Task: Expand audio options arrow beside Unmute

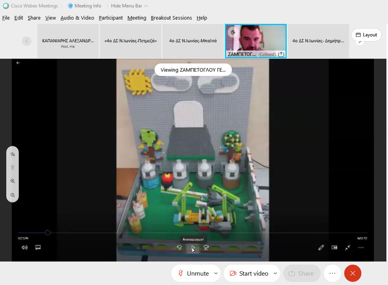Action: (x=216, y=273)
